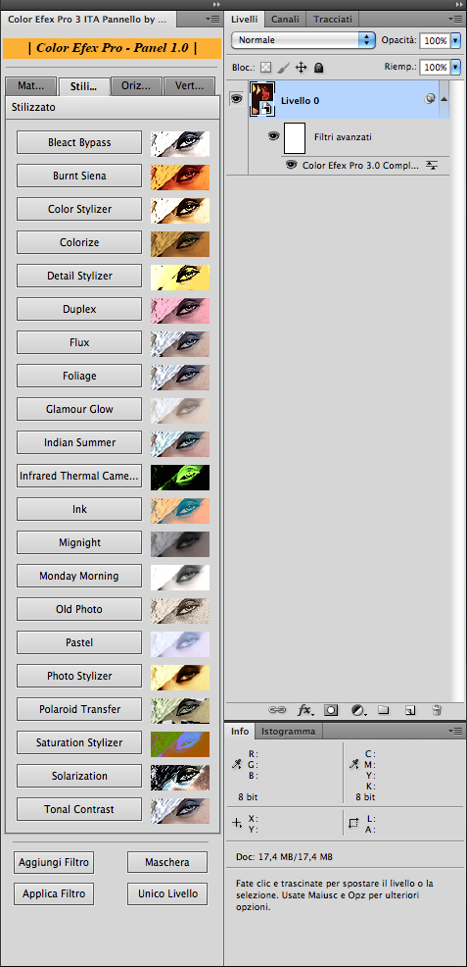The image size is (467, 967).
Task: Click the smart filters indicator on Livello 0
Action: [x=430, y=99]
